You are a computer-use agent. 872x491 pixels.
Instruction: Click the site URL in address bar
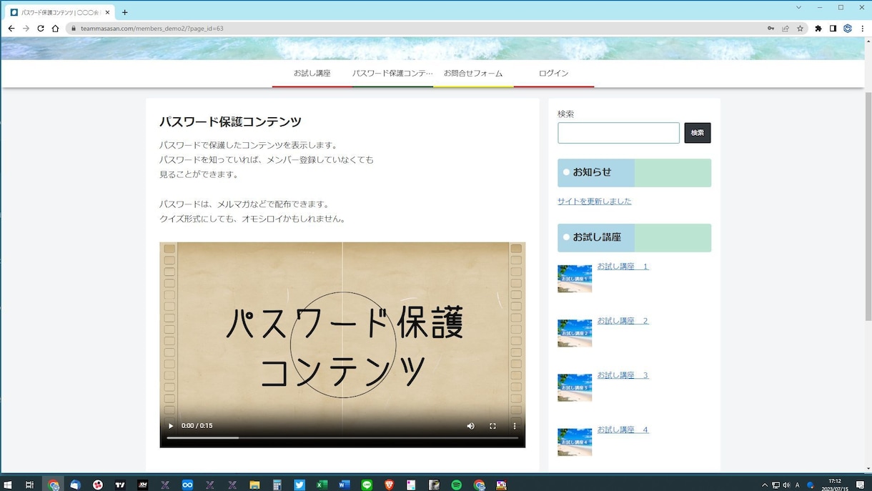pos(152,29)
